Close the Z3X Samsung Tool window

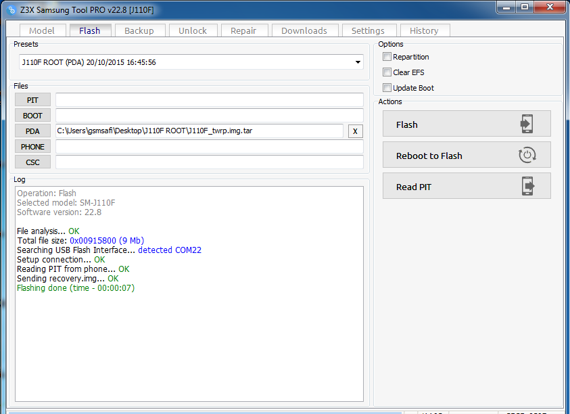[550, 7]
